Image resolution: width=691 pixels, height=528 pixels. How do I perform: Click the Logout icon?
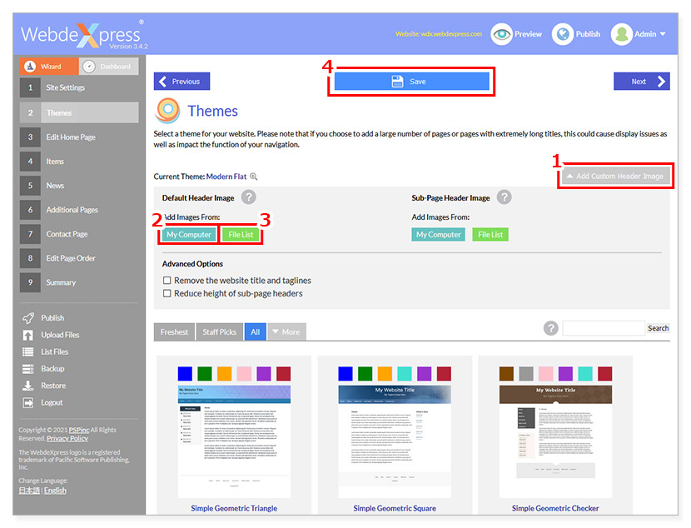click(27, 402)
